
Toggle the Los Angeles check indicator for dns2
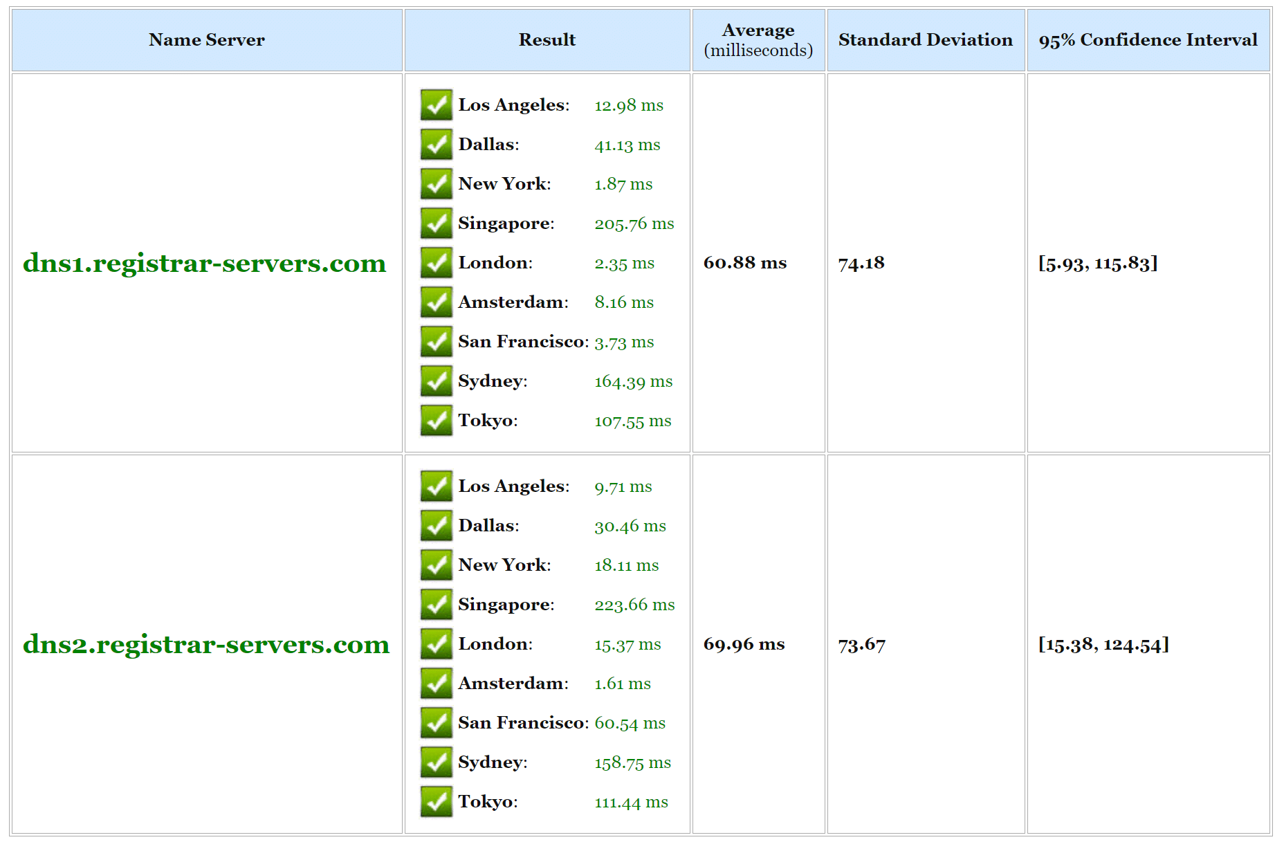(436, 486)
